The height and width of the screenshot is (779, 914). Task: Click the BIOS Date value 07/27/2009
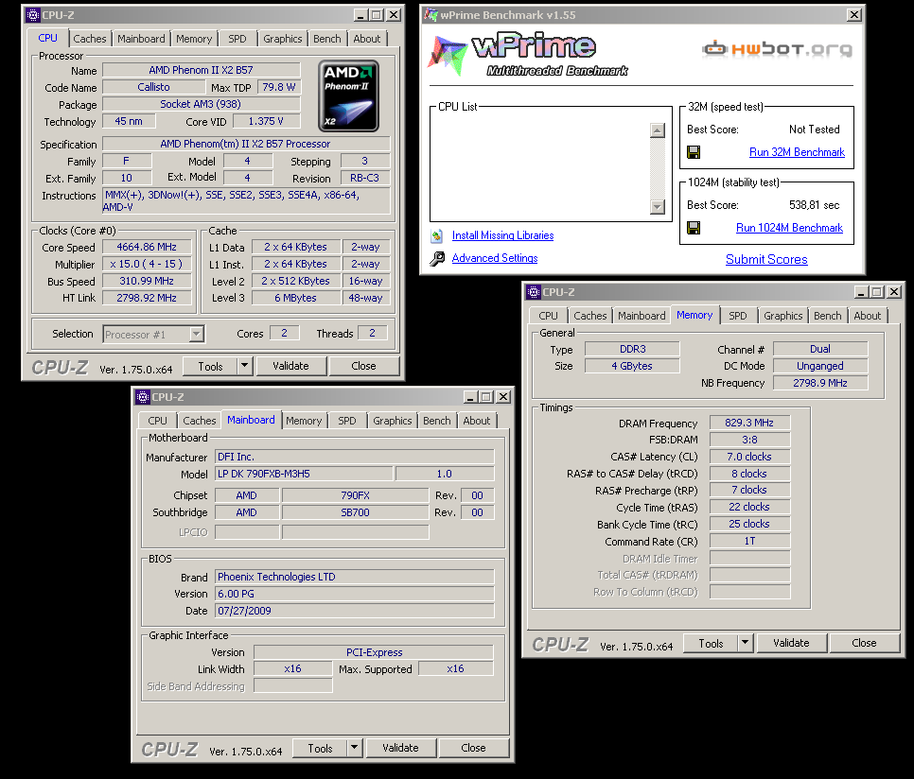click(355, 611)
